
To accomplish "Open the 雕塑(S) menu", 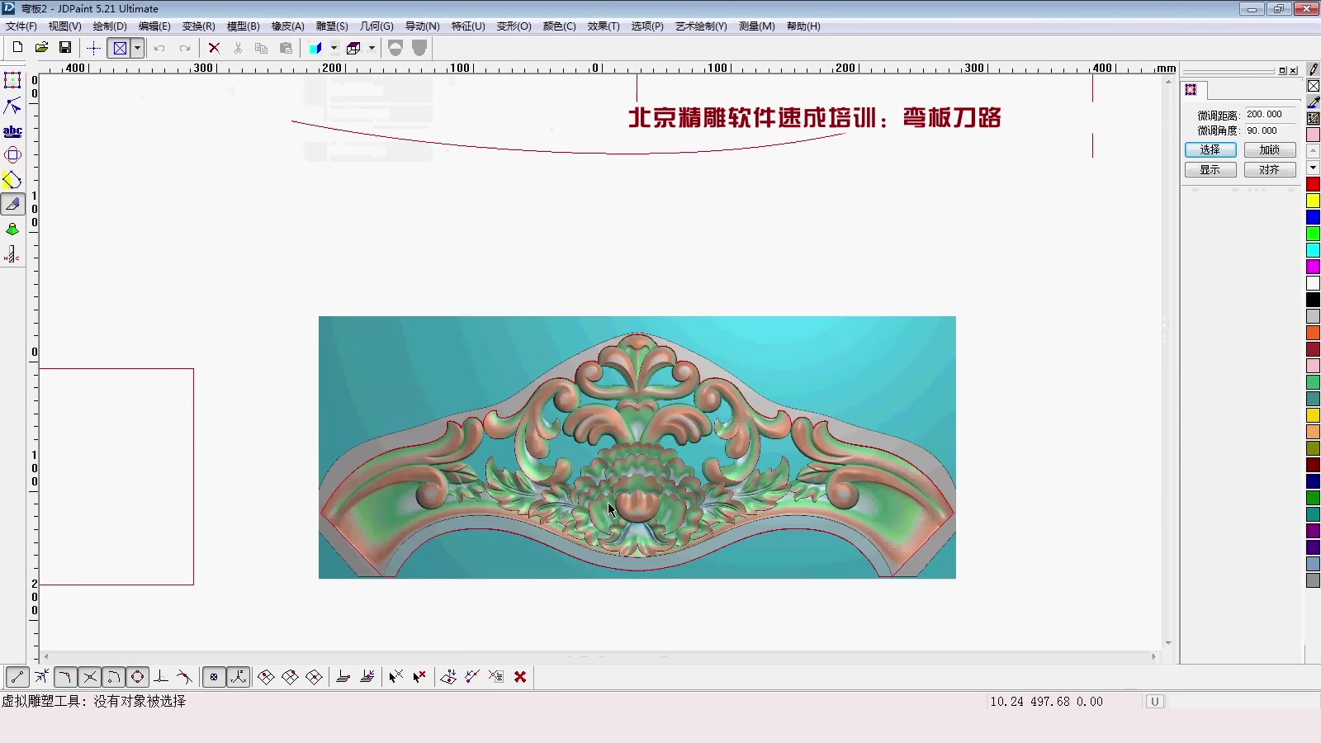I will pyautogui.click(x=334, y=26).
